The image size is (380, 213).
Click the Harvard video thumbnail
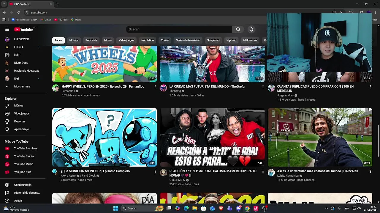click(x=320, y=137)
